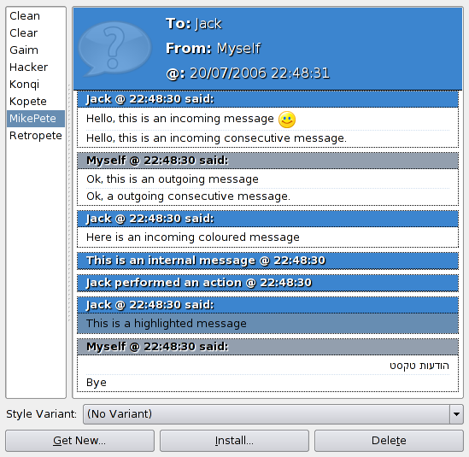The width and height of the screenshot is (469, 457).
Task: Click the Get New... button
Action: point(79,441)
